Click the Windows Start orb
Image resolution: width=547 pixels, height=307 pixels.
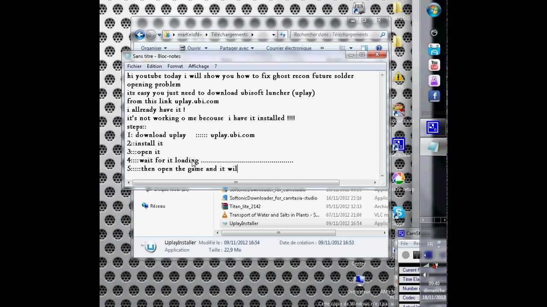click(x=434, y=10)
